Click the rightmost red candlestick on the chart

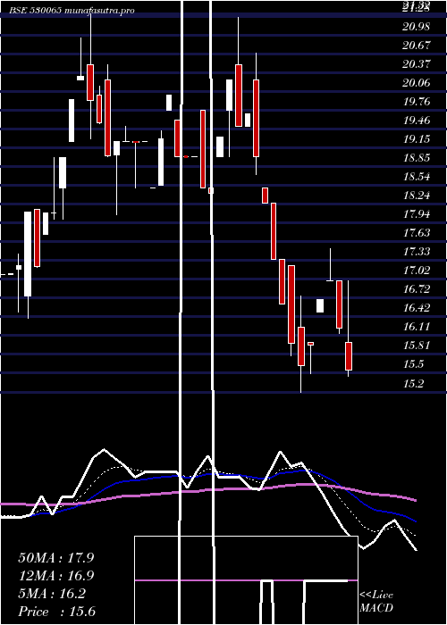click(x=349, y=356)
